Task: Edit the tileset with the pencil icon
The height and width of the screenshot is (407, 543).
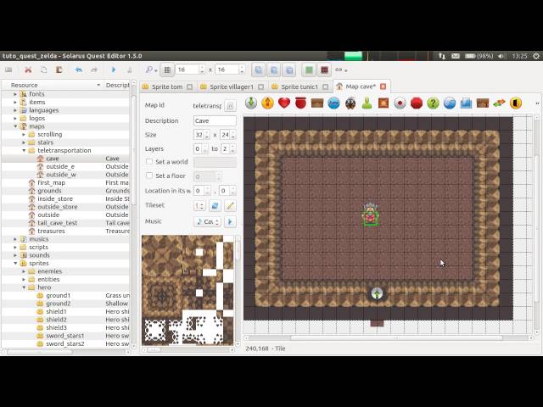Action: coord(230,205)
